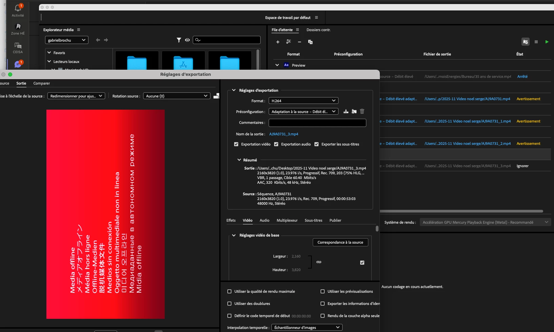The image size is (554, 332).
Task: Switch to the Audio tab
Action: tap(264, 220)
